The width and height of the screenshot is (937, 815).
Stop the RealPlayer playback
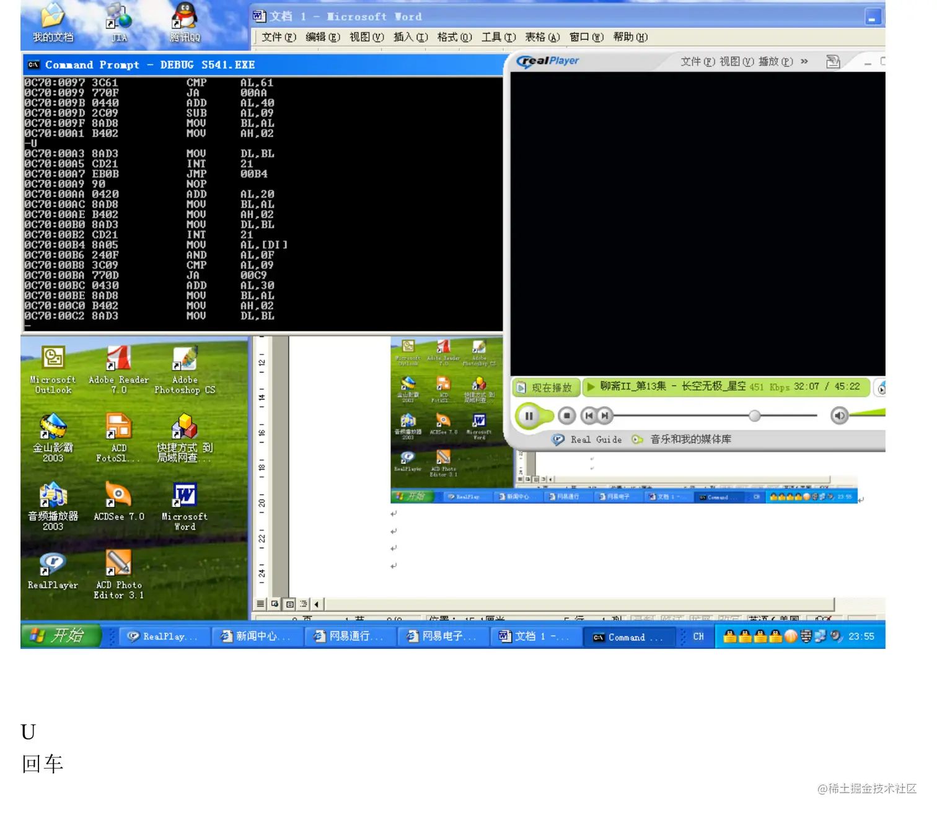(x=566, y=416)
